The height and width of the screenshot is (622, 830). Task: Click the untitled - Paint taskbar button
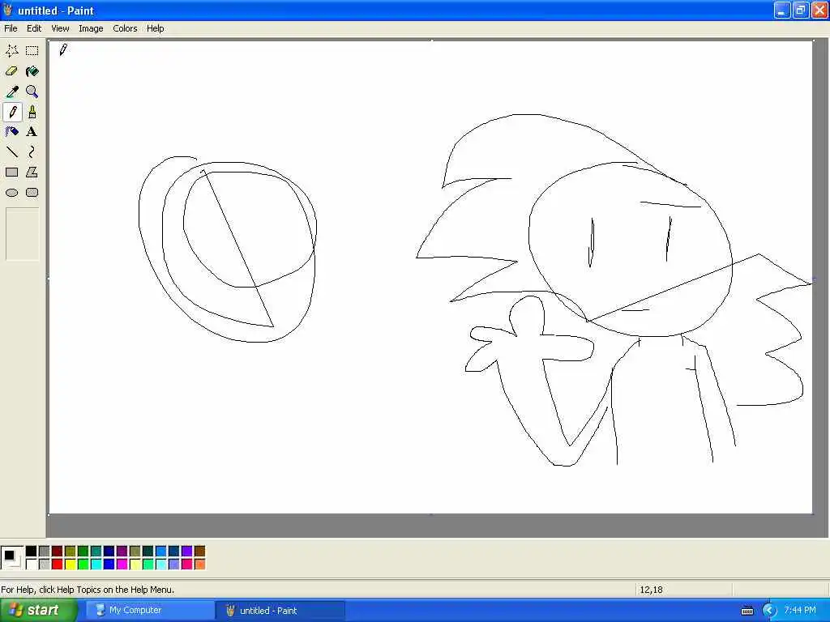pos(280,611)
